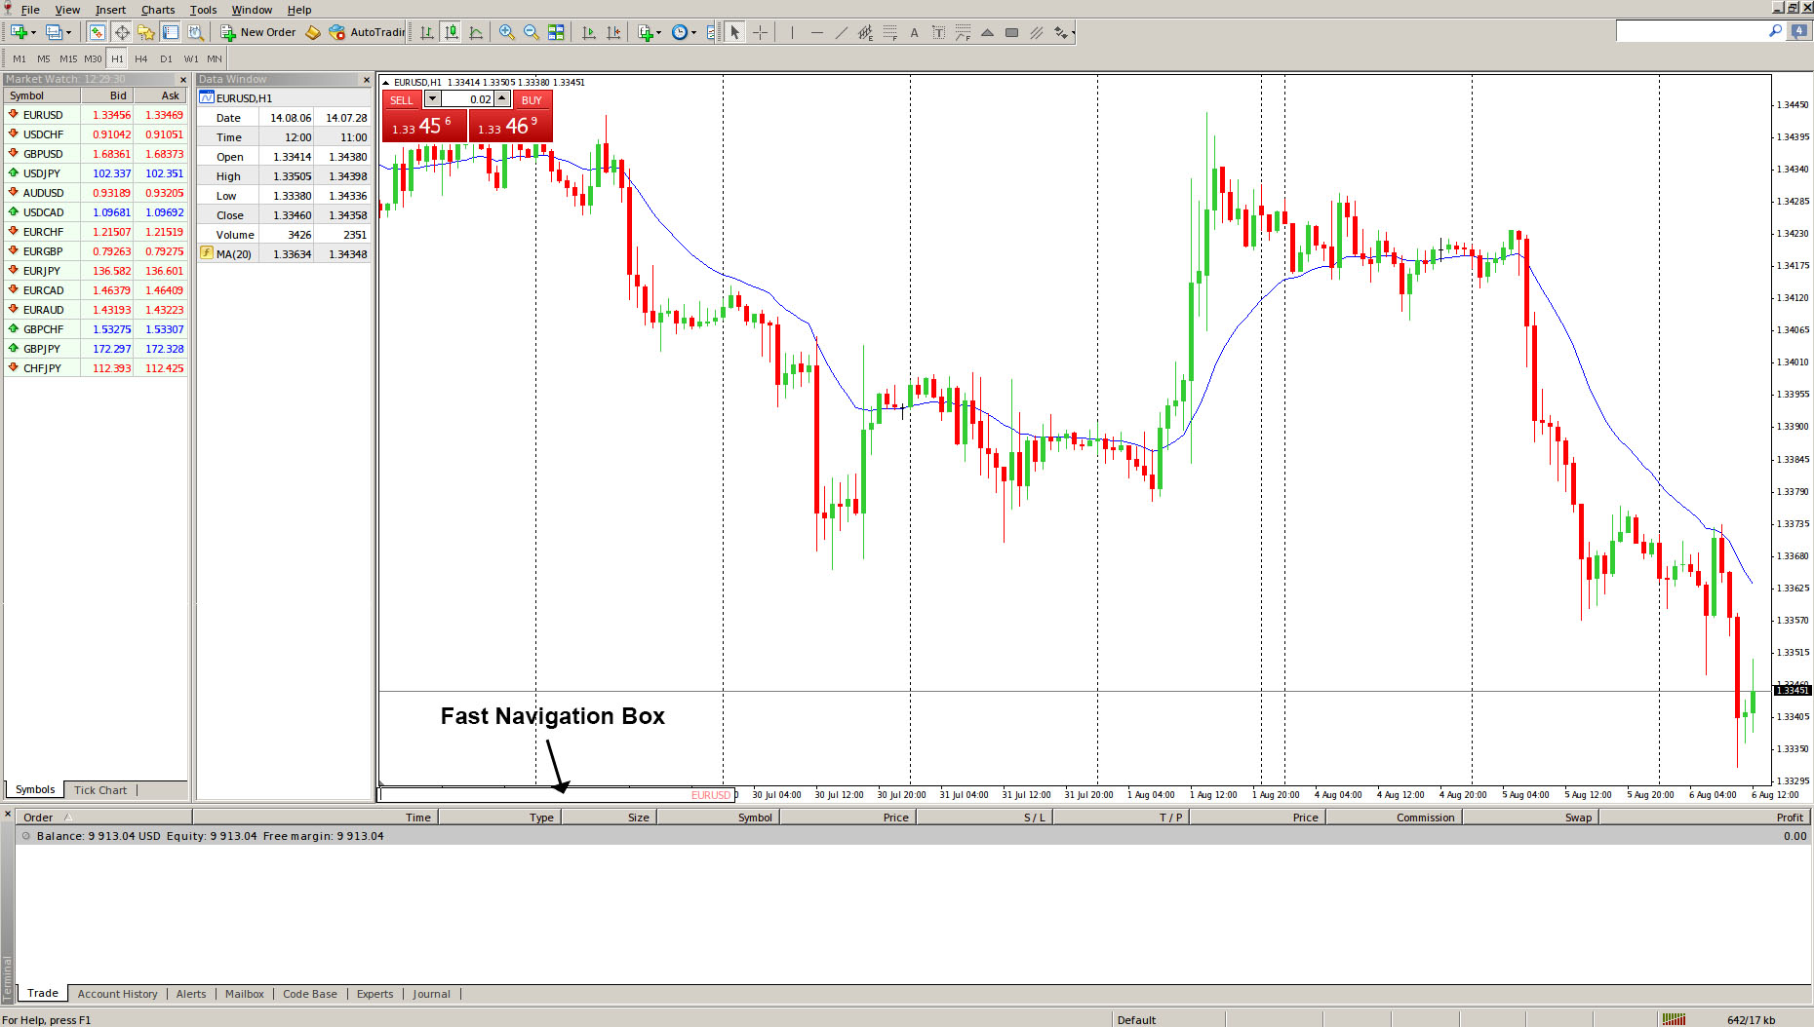Select the Draw Horizontal Line tool

817,32
